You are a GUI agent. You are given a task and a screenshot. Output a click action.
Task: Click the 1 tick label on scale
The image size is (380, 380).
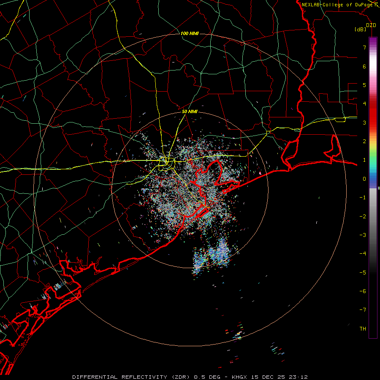click(364, 160)
